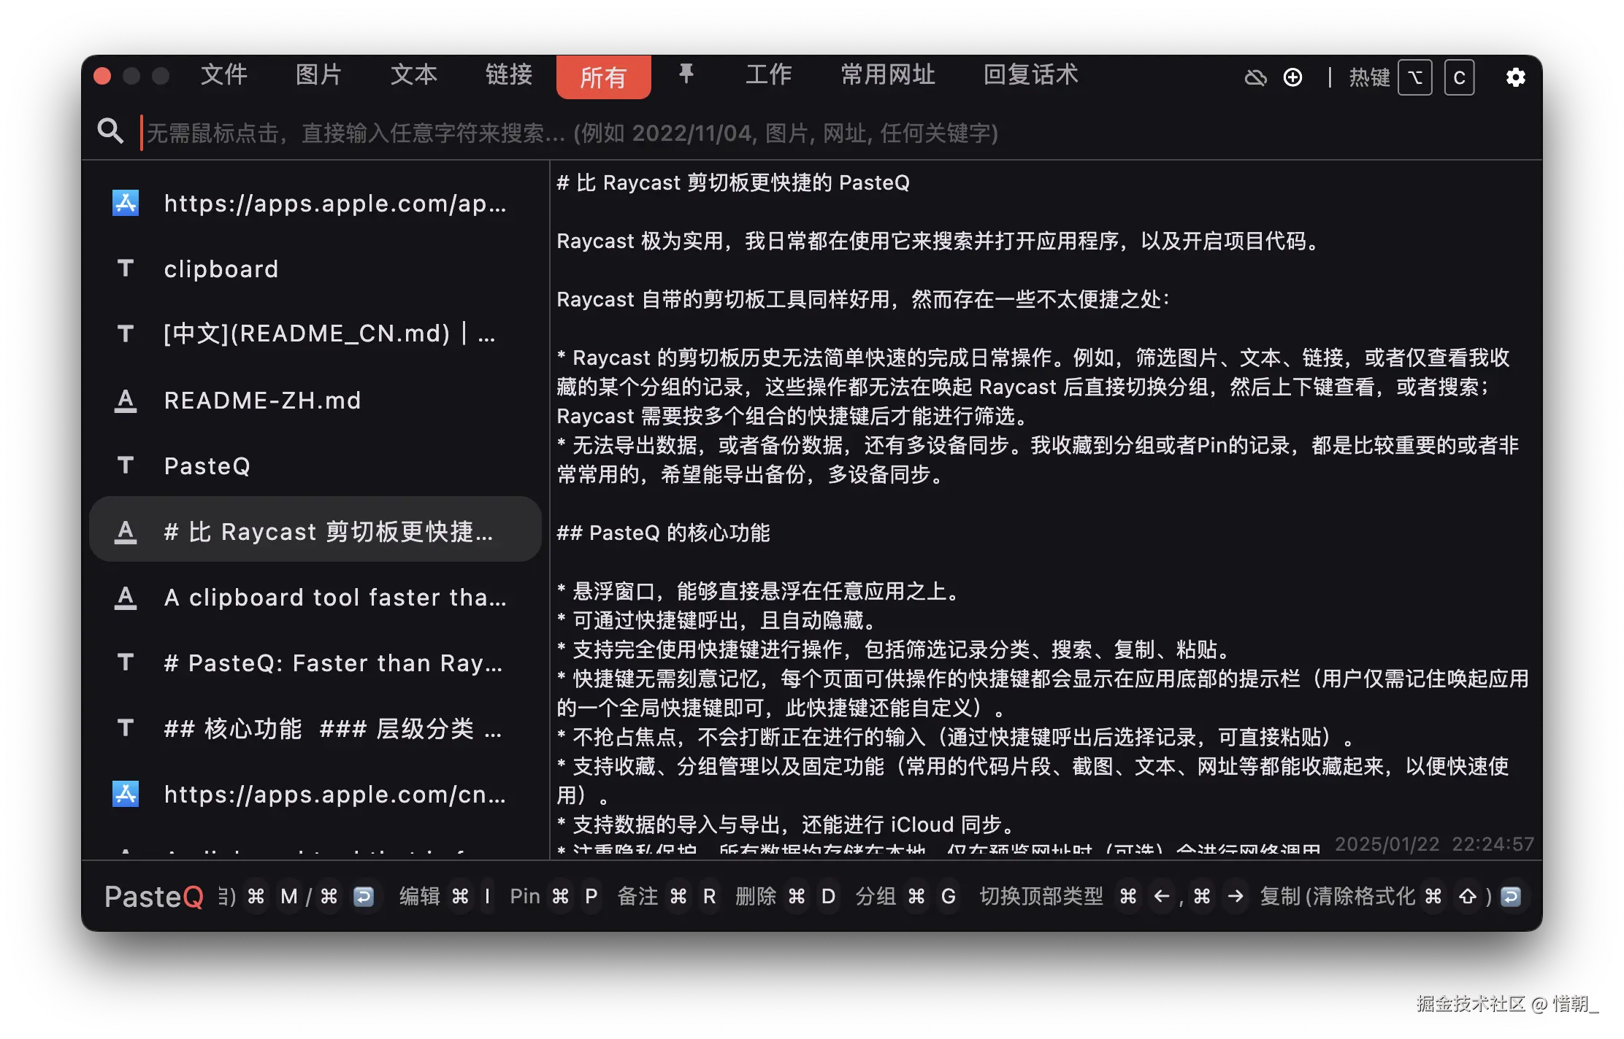Toggle the C hotkey button in the top bar
Viewport: 1624px width, 1039px height.
click(x=1459, y=77)
